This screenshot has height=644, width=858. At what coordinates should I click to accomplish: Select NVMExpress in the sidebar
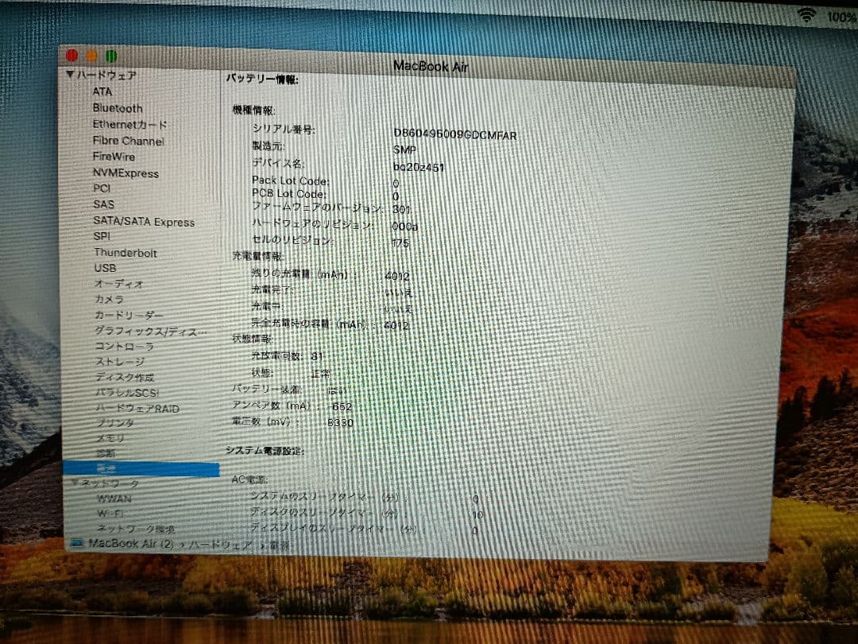126,173
